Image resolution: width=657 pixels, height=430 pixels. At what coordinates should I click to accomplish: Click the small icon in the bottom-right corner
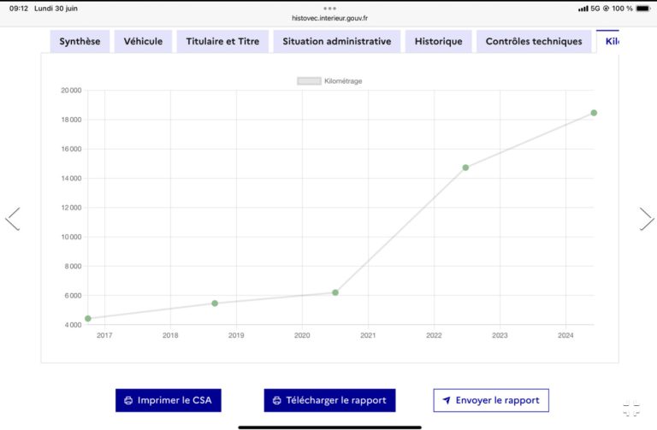point(631,409)
